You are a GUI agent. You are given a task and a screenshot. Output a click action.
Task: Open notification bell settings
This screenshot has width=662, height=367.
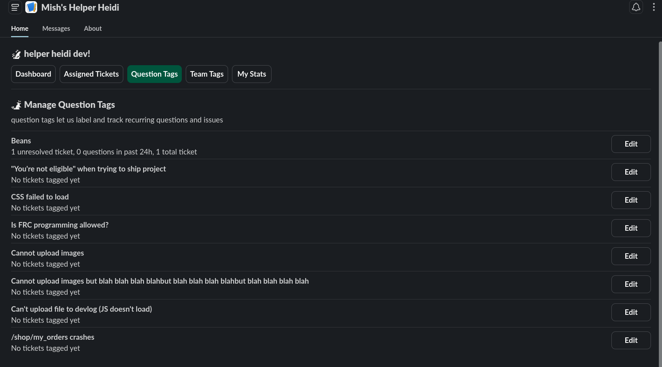636,8
